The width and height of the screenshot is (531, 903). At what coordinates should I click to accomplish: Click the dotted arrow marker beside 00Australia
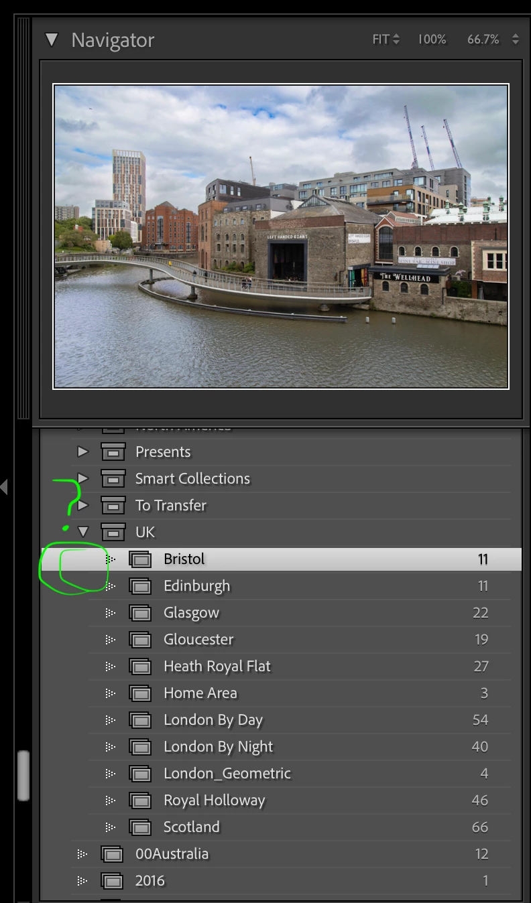(x=82, y=854)
